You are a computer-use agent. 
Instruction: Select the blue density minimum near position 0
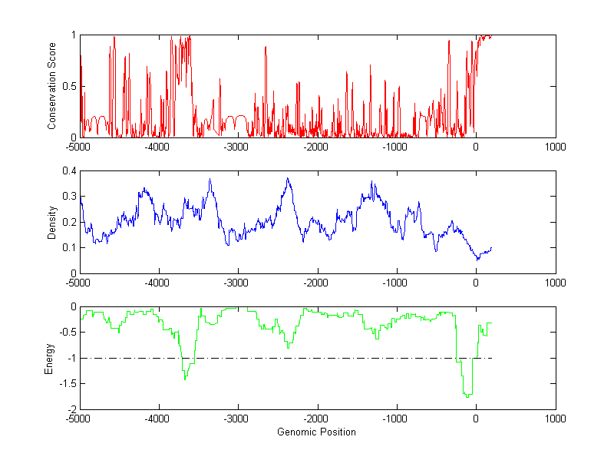pos(477,259)
